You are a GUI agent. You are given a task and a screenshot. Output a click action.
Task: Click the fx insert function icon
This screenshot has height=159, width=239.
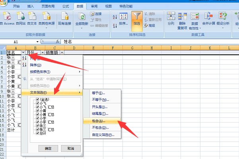click(58, 42)
